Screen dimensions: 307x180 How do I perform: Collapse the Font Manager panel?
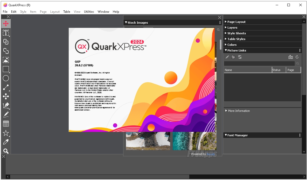point(226,135)
